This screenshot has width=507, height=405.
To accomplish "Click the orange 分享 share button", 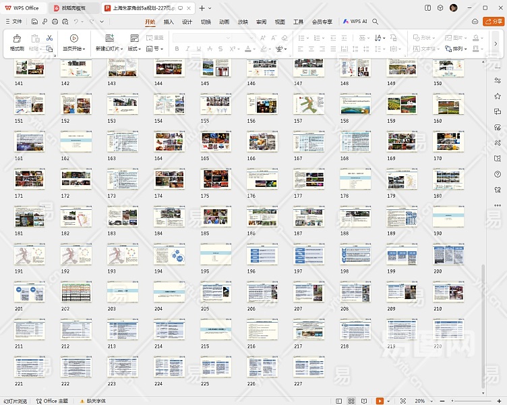I will click(x=494, y=22).
